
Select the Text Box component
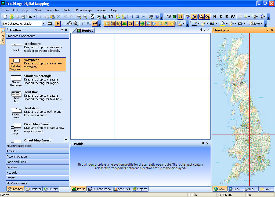click(x=38, y=97)
